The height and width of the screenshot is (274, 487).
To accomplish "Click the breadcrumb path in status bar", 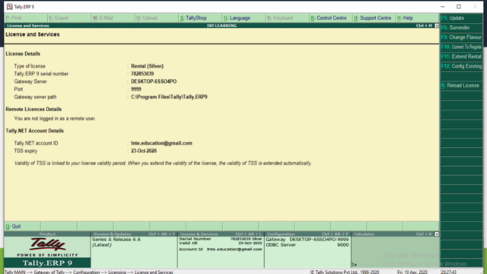I will pyautogui.click(x=89, y=272).
